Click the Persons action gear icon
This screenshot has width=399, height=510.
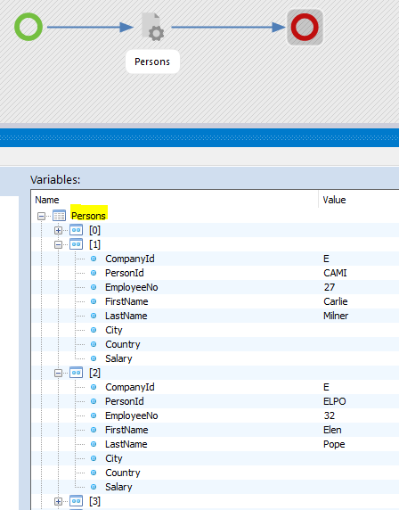[x=152, y=27]
